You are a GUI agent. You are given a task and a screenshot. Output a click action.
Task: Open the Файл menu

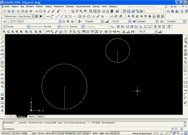click(7, 7)
